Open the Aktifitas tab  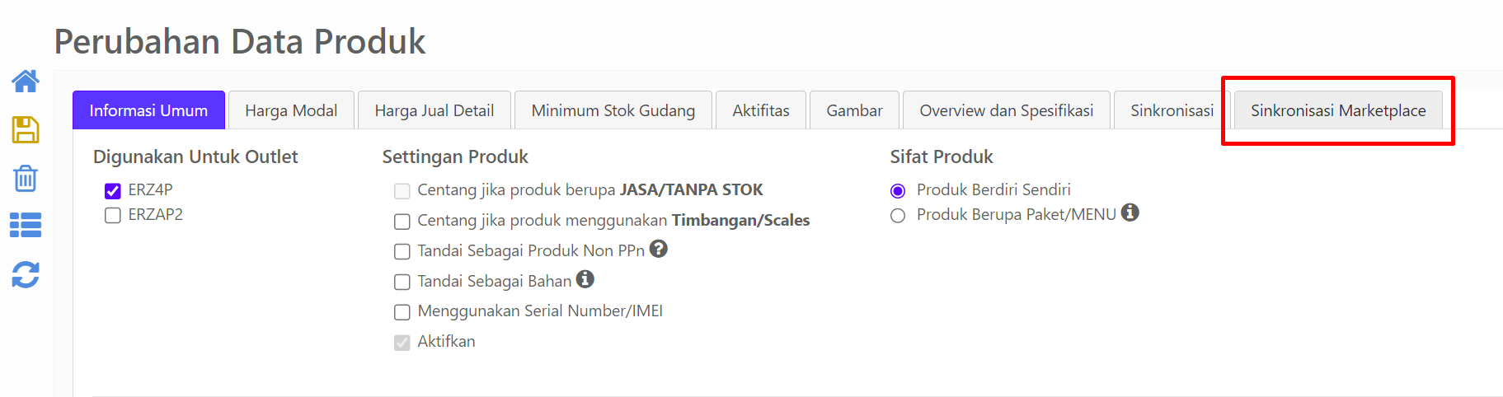click(761, 110)
